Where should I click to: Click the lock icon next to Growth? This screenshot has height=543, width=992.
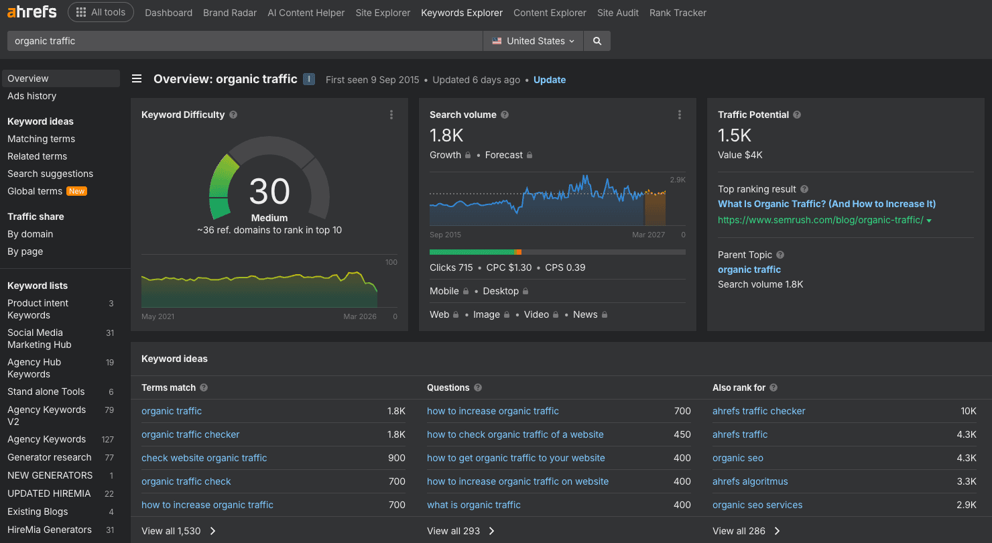click(468, 155)
